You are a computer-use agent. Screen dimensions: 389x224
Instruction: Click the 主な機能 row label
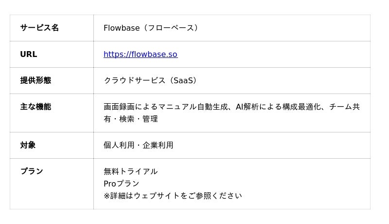pos(35,107)
